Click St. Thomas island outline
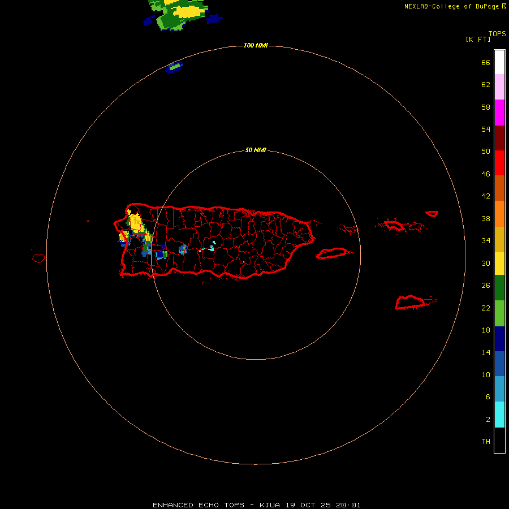 (395, 225)
